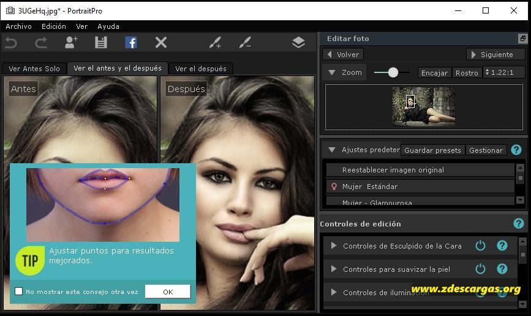Expand Controles para suavizar la piel
This screenshot has height=316, width=531.
[334, 269]
